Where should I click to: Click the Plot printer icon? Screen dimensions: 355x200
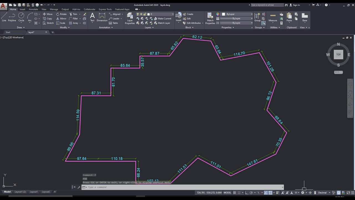[x=37, y=5]
